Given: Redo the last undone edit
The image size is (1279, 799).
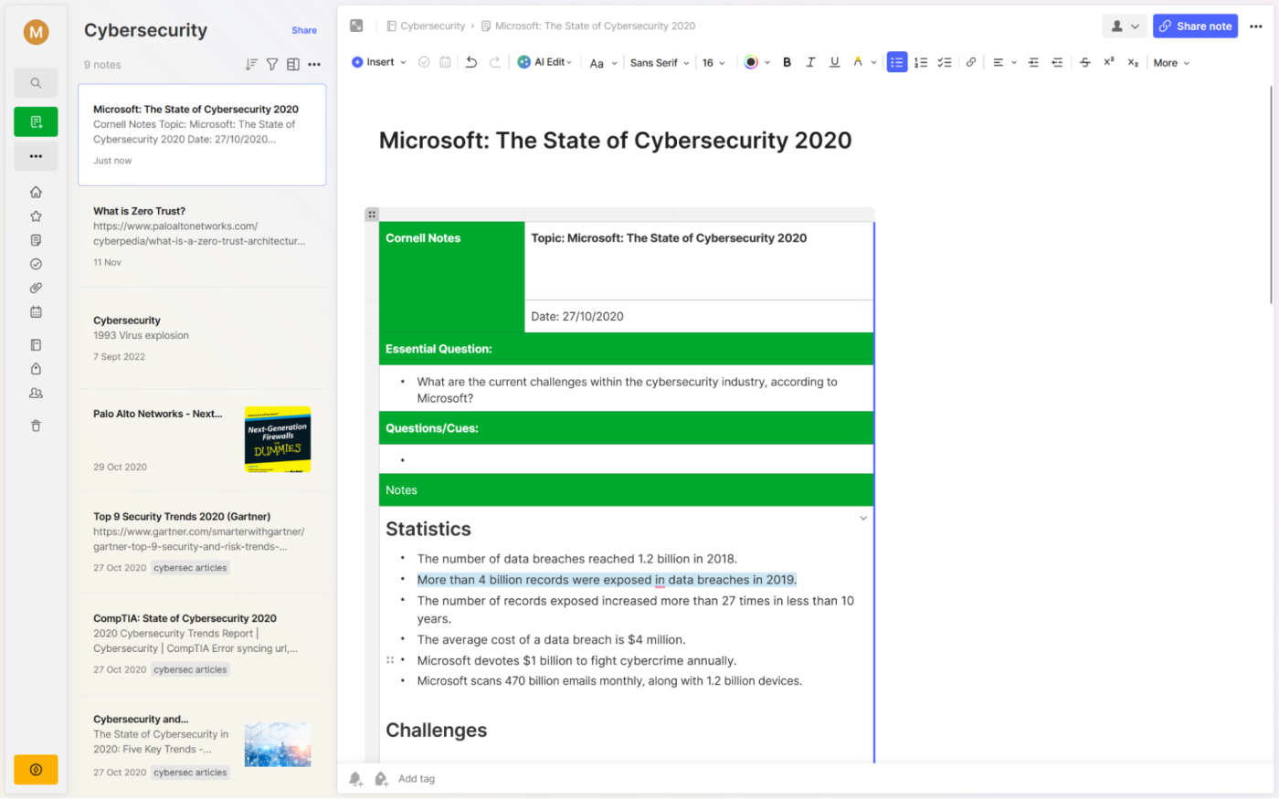Looking at the screenshot, I should point(495,62).
